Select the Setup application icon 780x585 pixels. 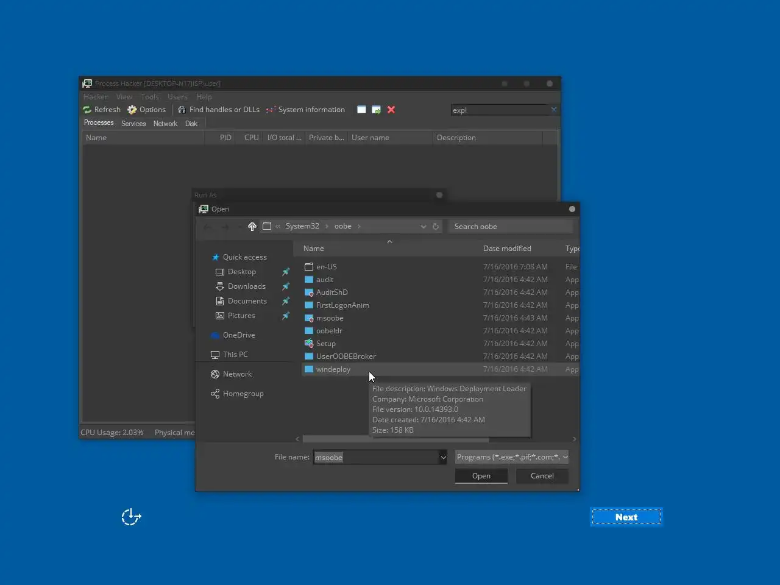click(x=309, y=343)
